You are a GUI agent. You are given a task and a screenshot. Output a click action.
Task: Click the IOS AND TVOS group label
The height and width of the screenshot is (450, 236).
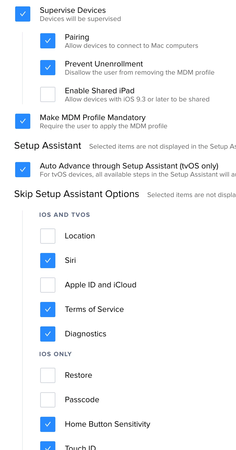point(65,215)
